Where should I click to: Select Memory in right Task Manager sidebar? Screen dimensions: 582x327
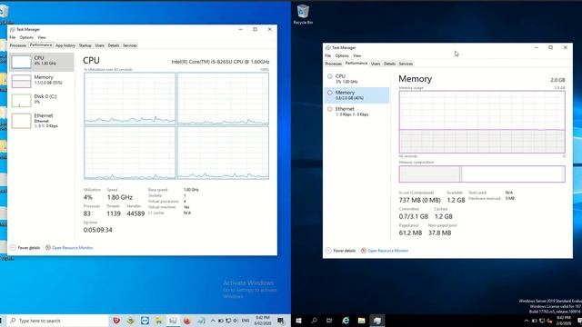357,94
